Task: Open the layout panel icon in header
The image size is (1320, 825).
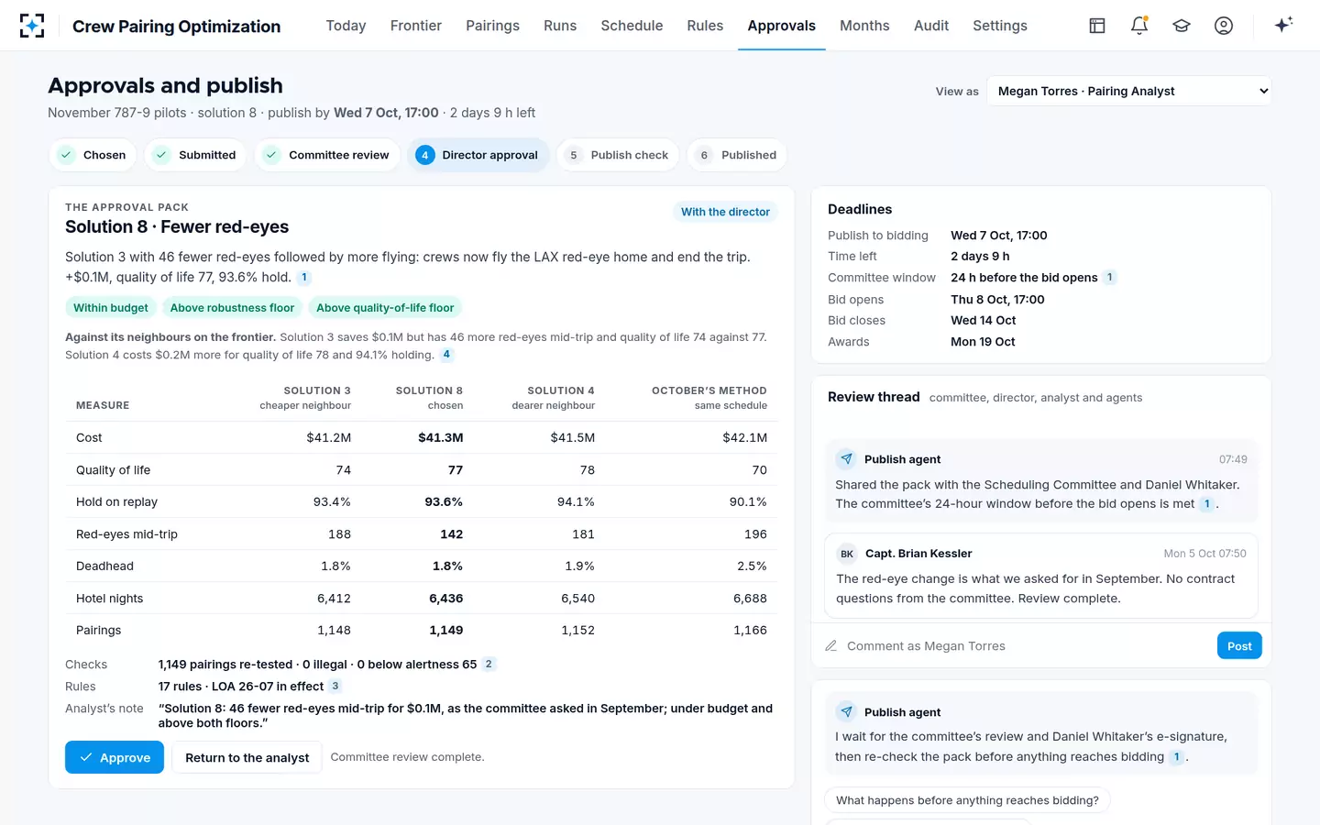Action: [x=1097, y=26]
